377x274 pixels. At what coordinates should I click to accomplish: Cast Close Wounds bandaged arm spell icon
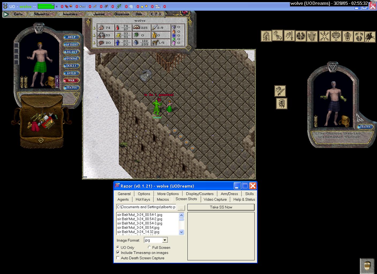click(x=278, y=35)
